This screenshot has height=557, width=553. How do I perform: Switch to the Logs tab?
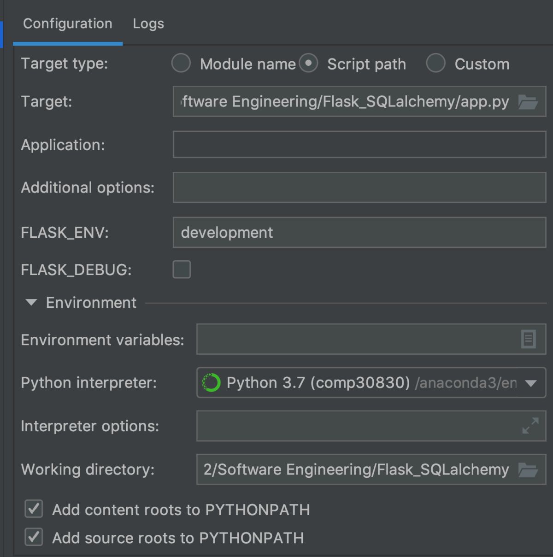[x=148, y=23]
